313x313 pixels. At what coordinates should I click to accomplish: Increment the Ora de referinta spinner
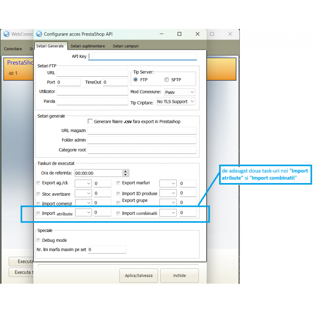(125, 171)
